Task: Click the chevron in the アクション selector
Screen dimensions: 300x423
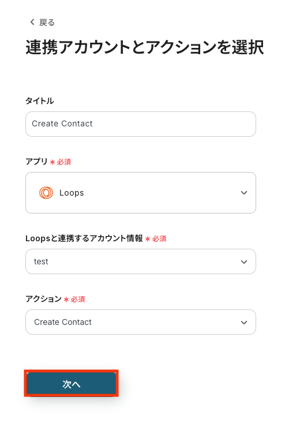Action: tap(244, 323)
